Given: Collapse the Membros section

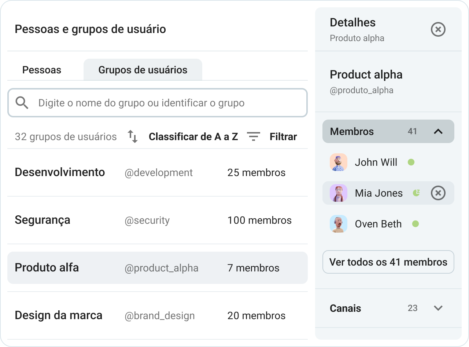Looking at the screenshot, I should tap(439, 131).
